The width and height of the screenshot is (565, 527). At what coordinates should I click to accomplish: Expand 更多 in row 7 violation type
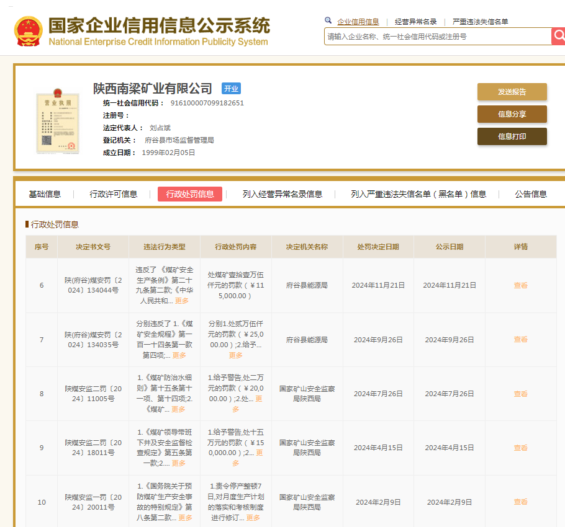[179, 355]
